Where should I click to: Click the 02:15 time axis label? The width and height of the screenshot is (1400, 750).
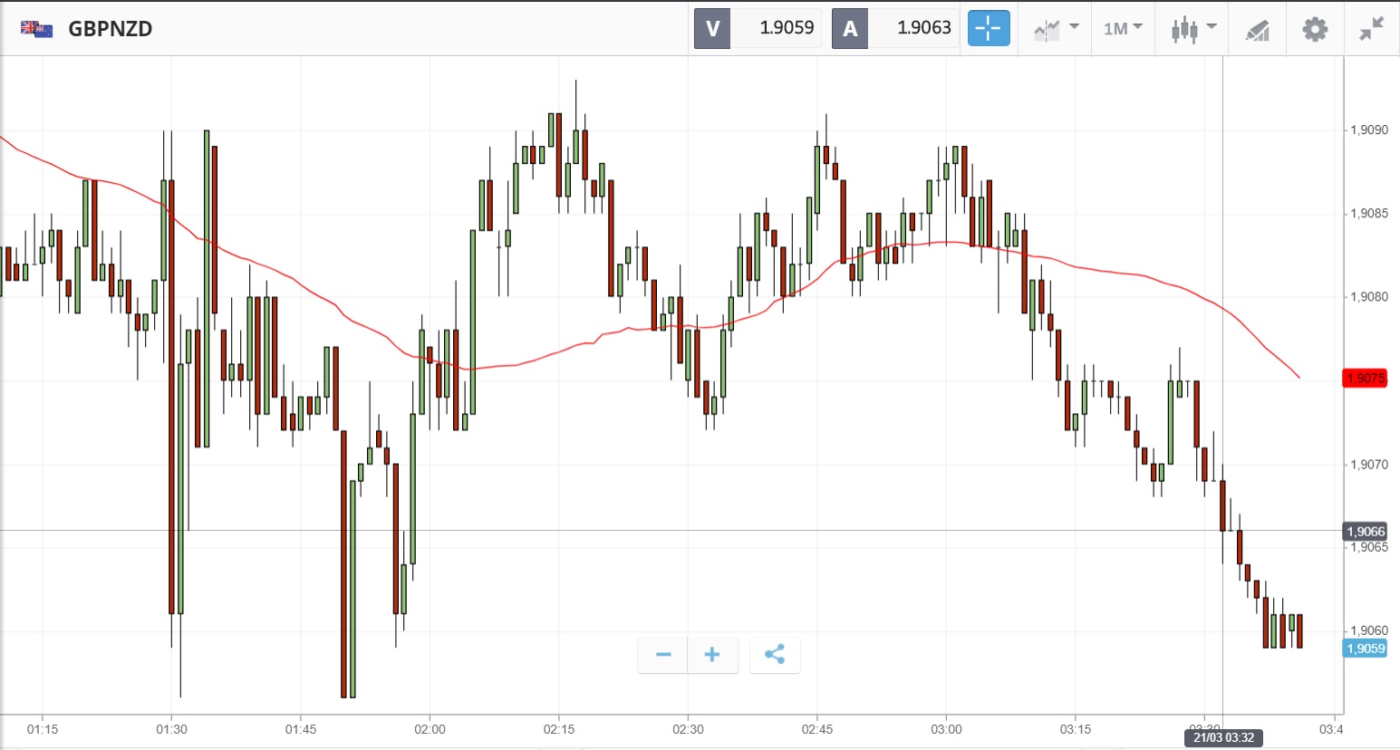click(x=559, y=729)
